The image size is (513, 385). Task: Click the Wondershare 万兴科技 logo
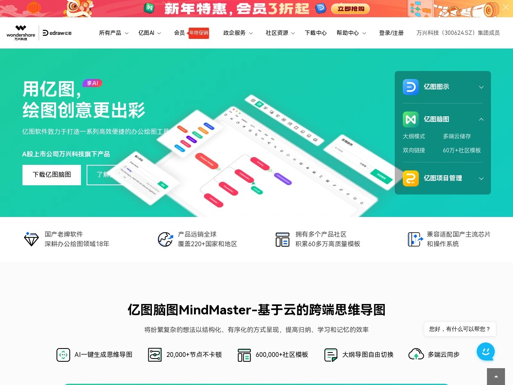coord(20,32)
